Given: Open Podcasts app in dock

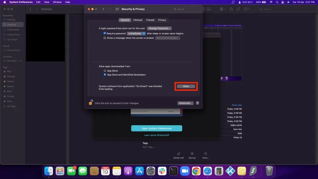Looking at the screenshot, I should pos(128,171).
